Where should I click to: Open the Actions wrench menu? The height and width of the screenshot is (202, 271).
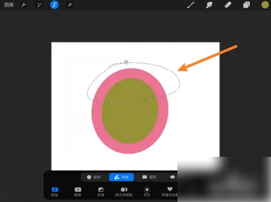pos(23,5)
